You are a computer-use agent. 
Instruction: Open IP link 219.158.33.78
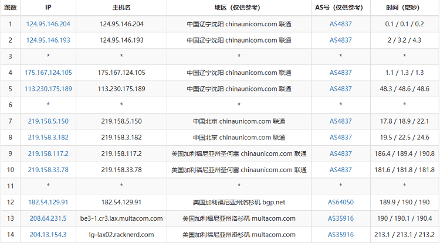point(48,170)
